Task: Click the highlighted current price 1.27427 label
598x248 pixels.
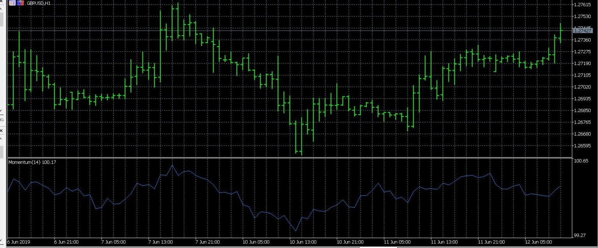Action: coord(582,30)
